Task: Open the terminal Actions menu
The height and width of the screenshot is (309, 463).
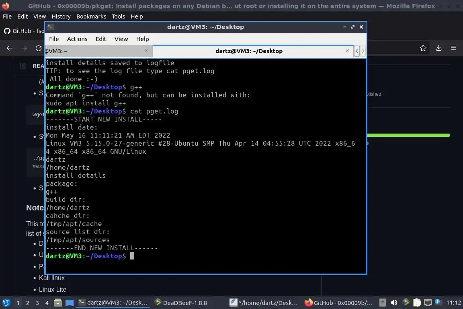Action: 77,39
